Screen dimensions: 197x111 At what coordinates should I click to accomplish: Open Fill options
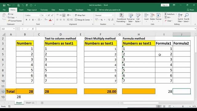coord(167,17)
